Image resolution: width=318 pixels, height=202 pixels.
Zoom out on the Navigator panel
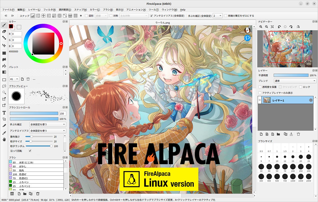(267, 27)
